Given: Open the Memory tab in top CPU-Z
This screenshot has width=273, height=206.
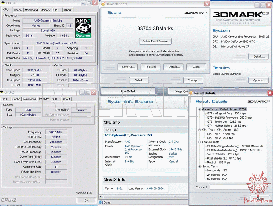Looking at the screenshot, I should [x=45, y=10].
